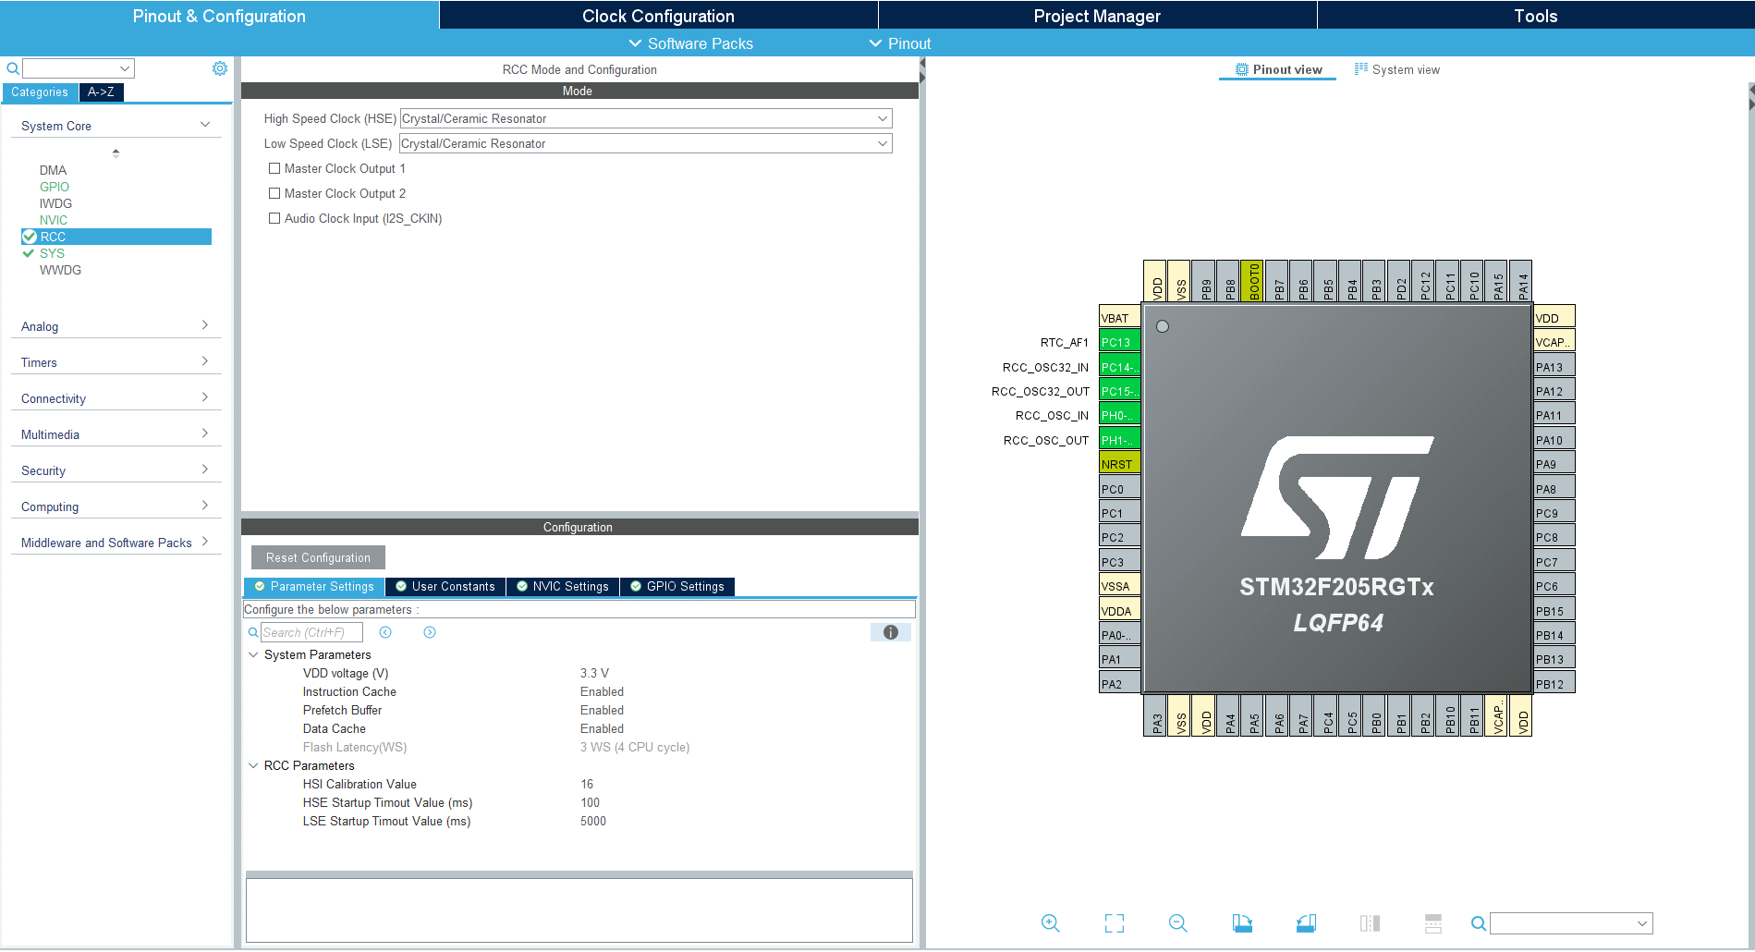1755x952 pixels.
Task: Enable Audio Clock Input (I2S_CKIN)
Action: [x=274, y=218]
